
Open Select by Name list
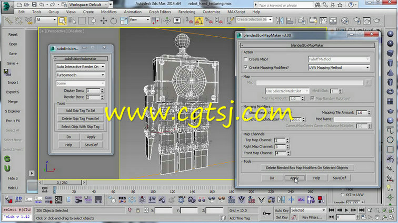tap(72, 20)
